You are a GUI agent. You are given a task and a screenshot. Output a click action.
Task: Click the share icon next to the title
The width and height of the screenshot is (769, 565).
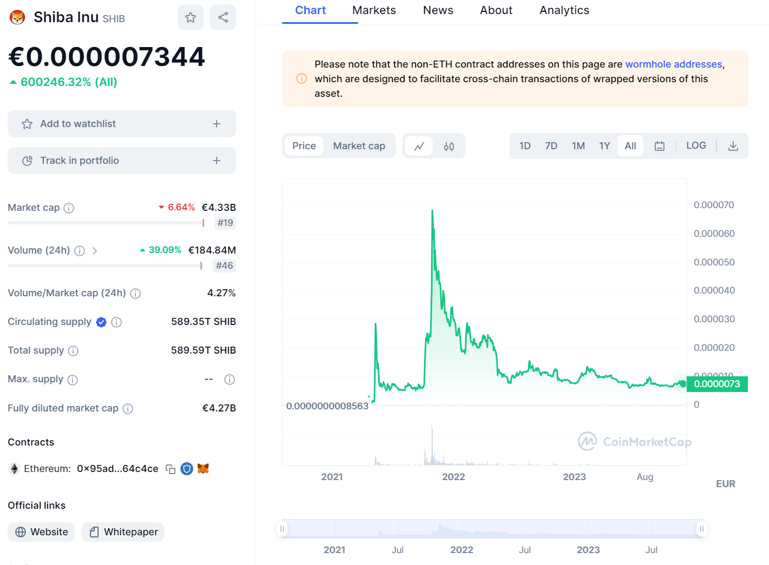pos(223,17)
